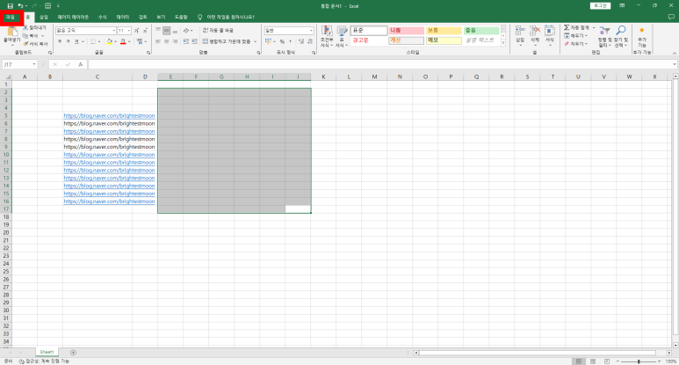Insert function with fx button
The image size is (679, 365).
81,64
